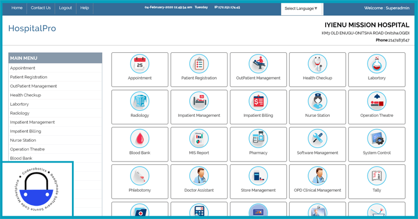Viewport: 418px width, 219px height.
Task: Select OutPatient Management in main menu sidebar
Action: (55, 86)
